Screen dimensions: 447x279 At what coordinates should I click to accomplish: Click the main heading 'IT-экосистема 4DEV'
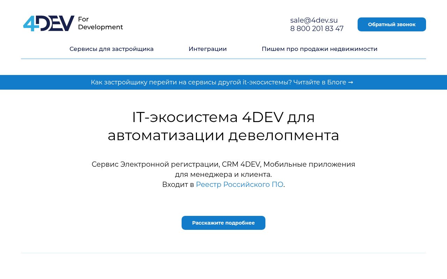[223, 117]
